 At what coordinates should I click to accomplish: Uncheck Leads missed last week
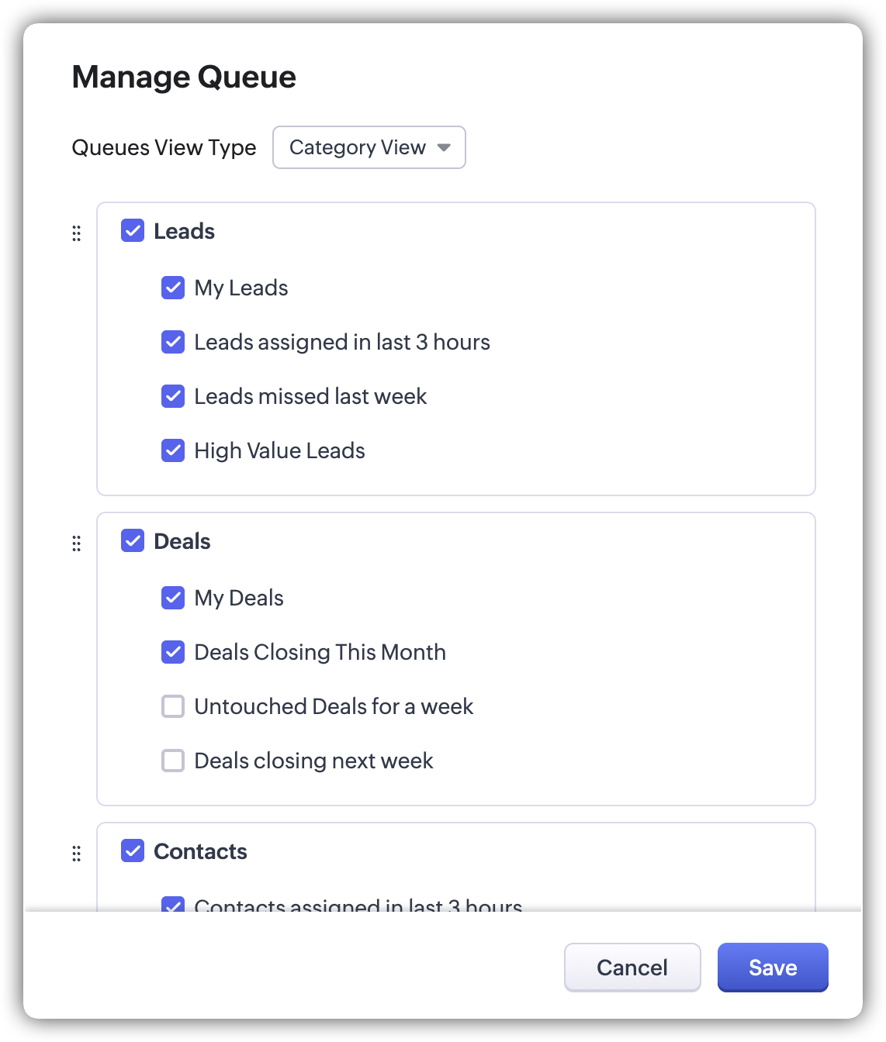[x=173, y=396]
